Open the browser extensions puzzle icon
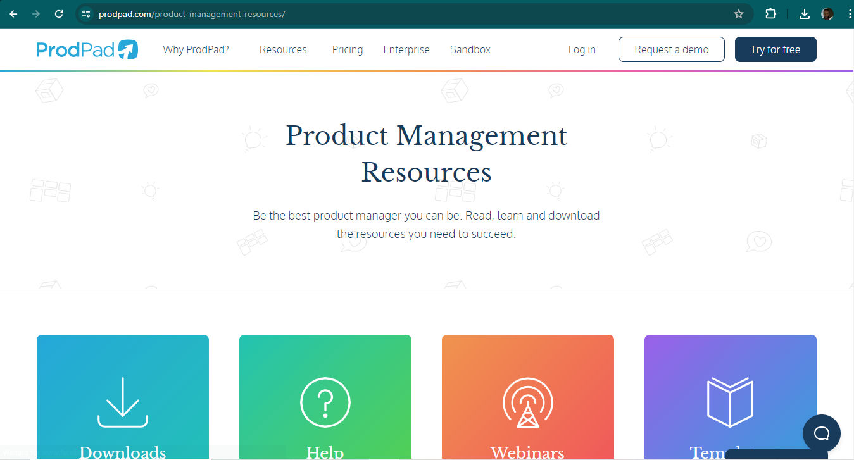 [x=770, y=13]
